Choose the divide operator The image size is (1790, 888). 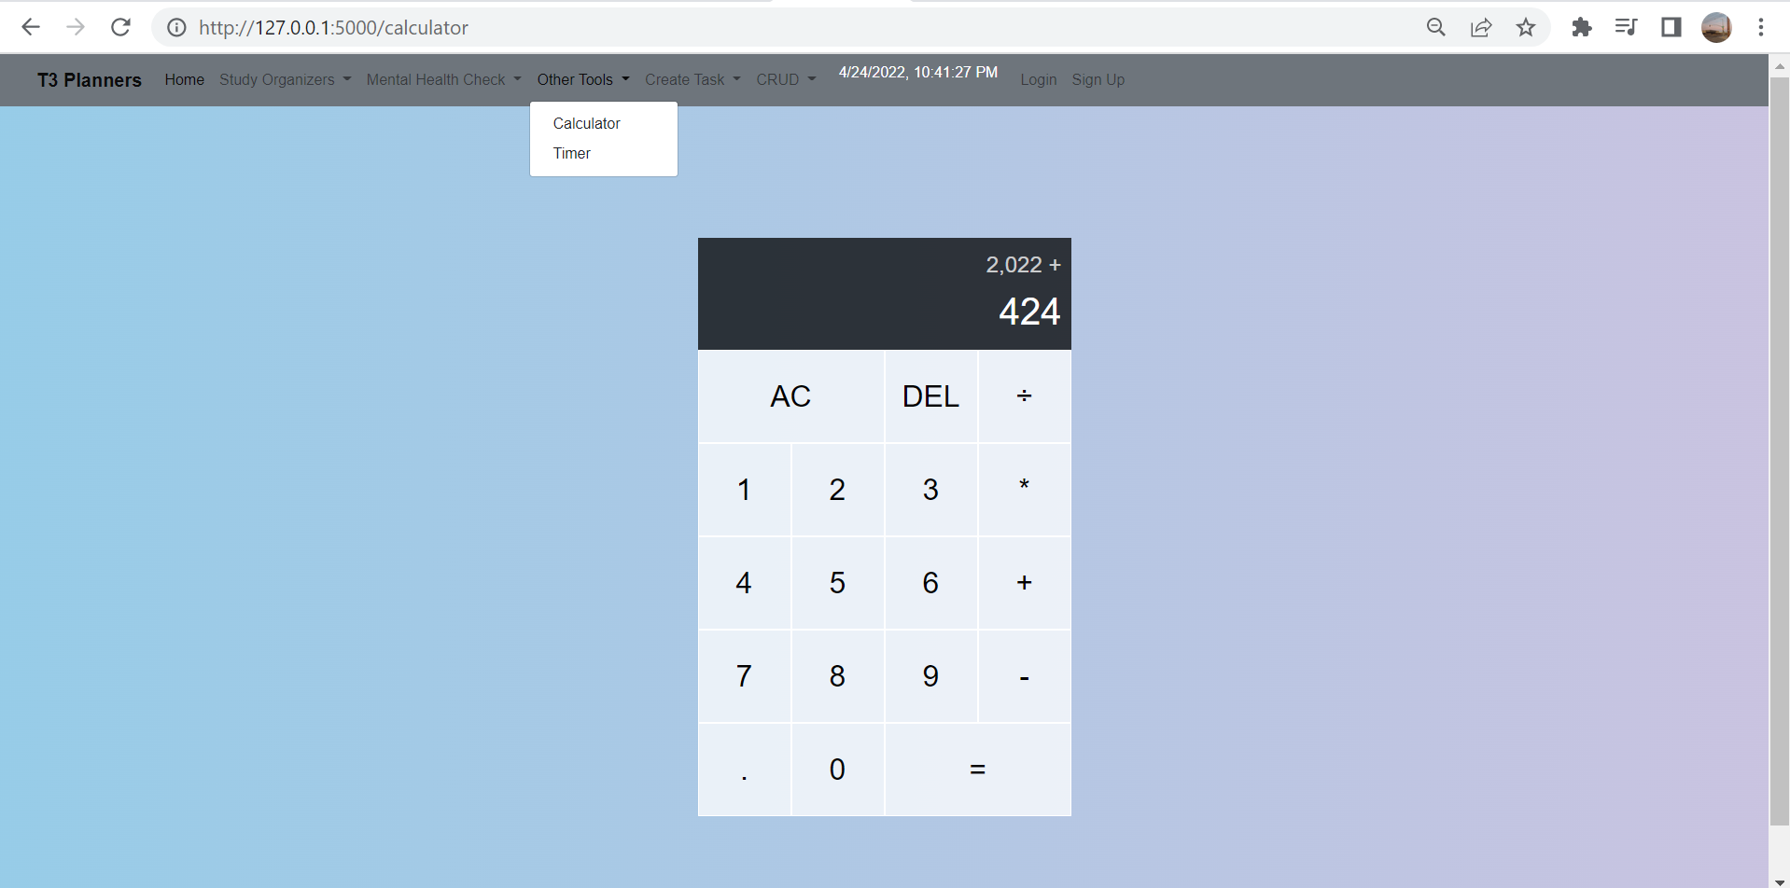click(1025, 396)
